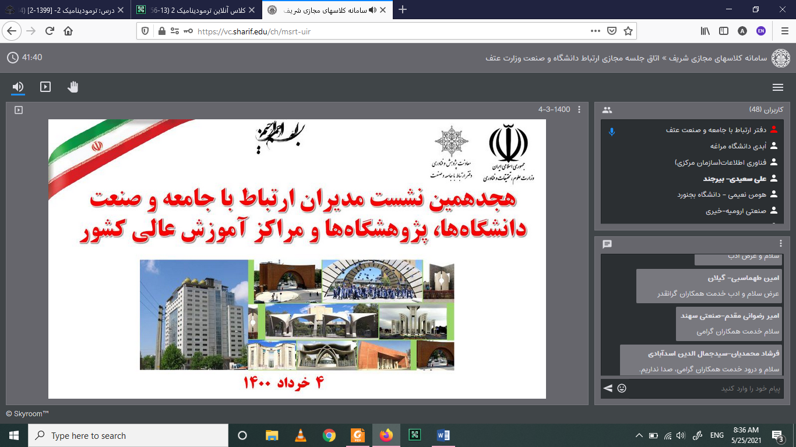Screen dimensions: 796x447
Task: Click the Skyroom copyright link
Action: click(27, 413)
